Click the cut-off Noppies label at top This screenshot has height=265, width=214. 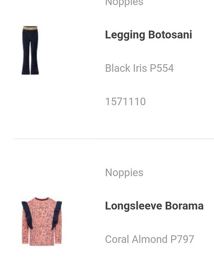pos(124,3)
